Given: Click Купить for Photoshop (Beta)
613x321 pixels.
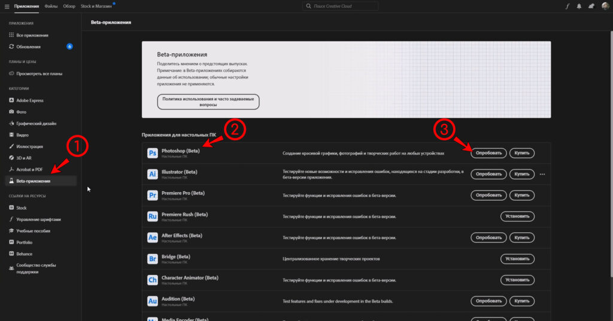Looking at the screenshot, I should pyautogui.click(x=521, y=153).
